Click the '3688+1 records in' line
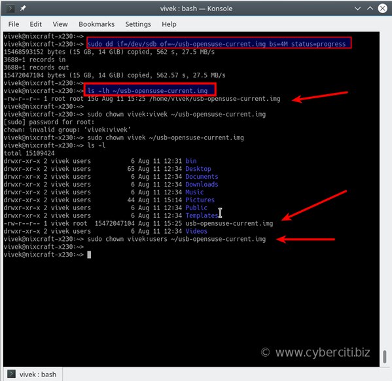Viewport: 392px width, 381px height. click(35, 60)
